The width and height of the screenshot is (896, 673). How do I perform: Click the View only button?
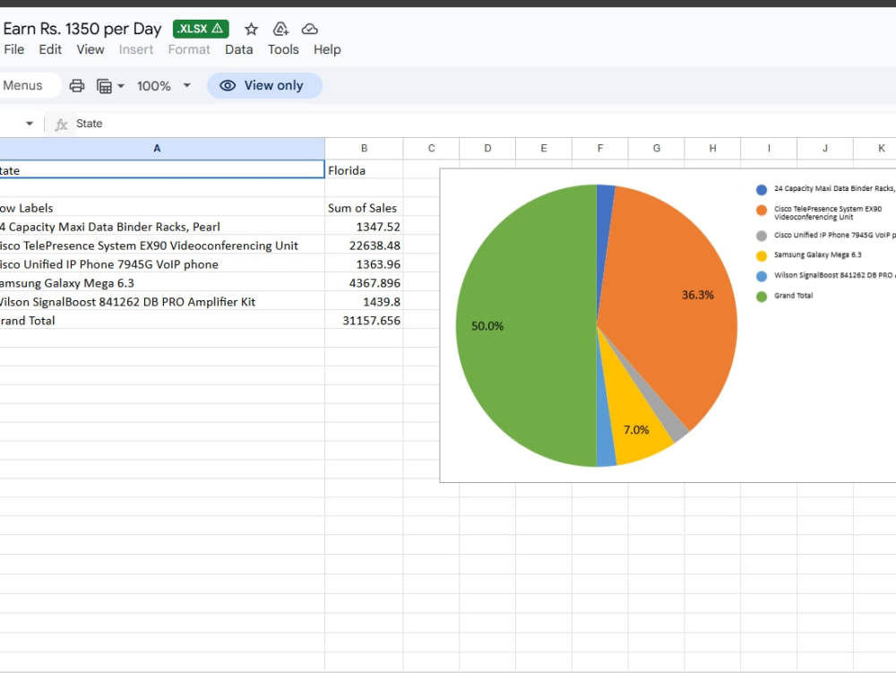click(264, 85)
